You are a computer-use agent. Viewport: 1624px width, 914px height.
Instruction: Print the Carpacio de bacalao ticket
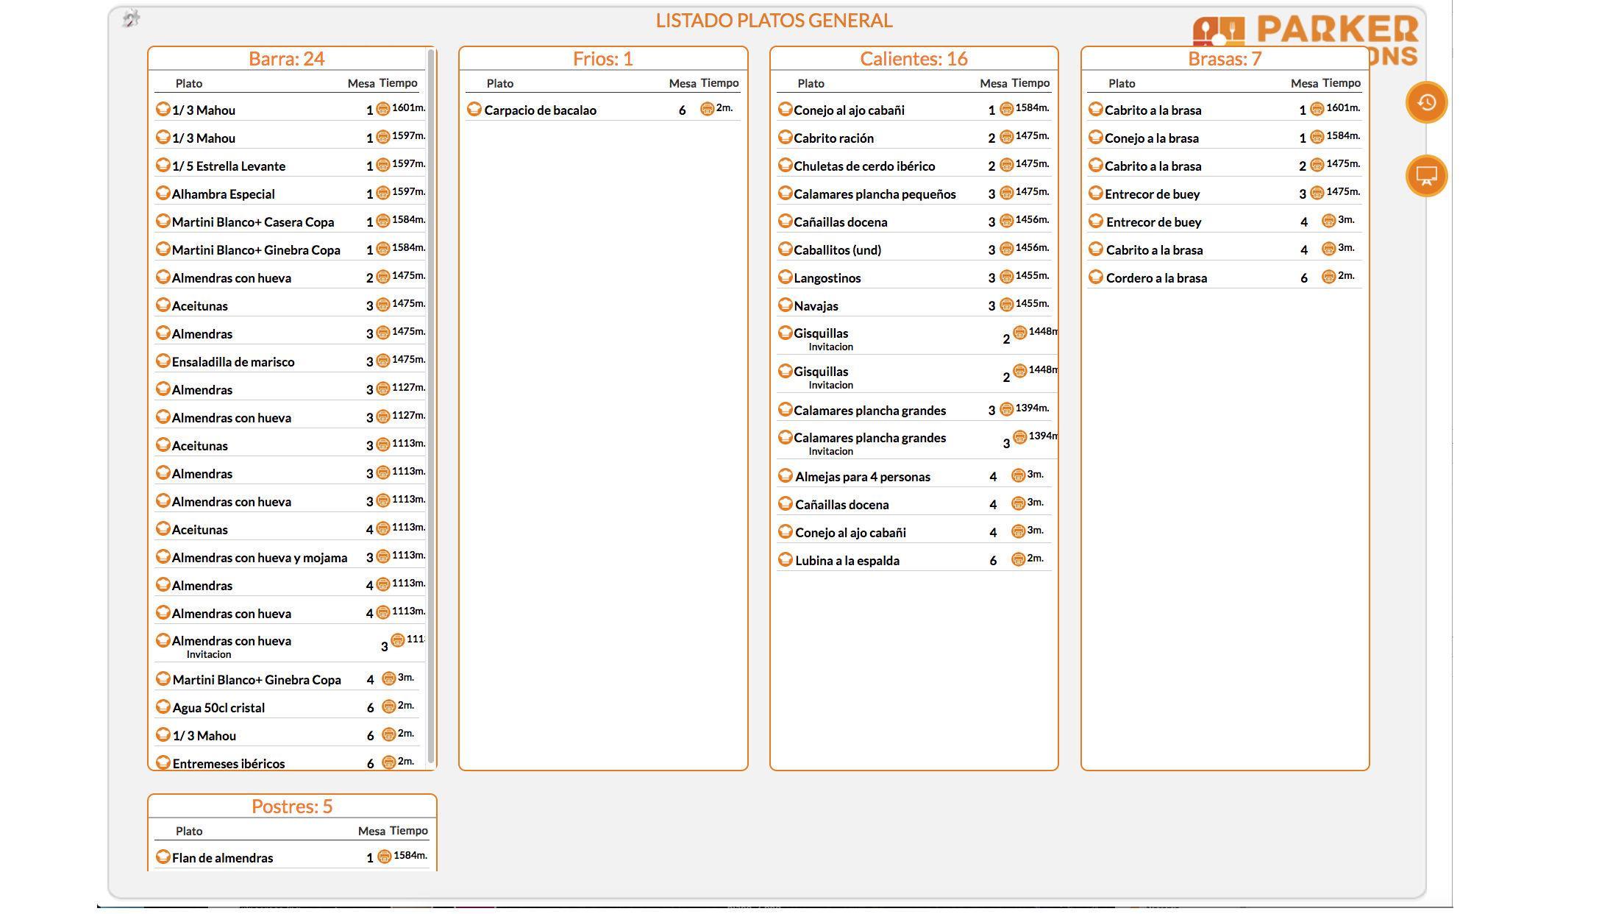(707, 109)
